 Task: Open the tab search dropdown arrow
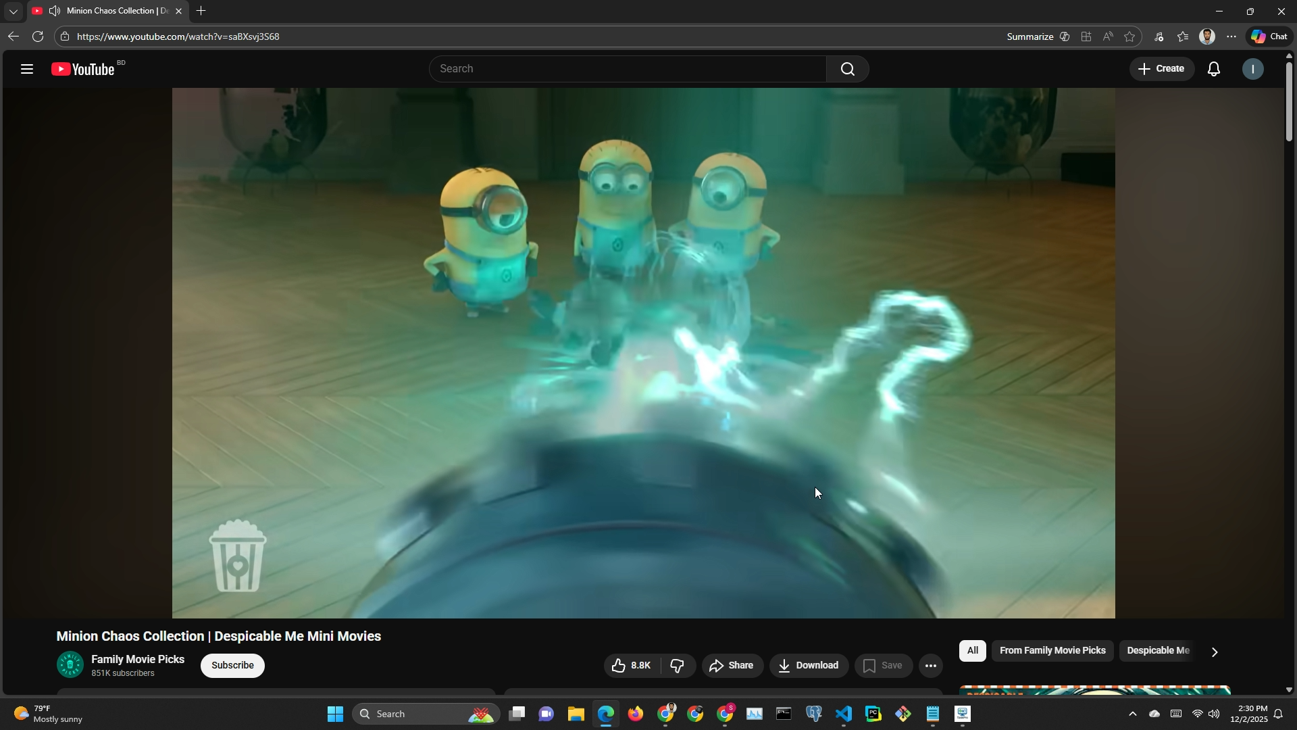[13, 11]
